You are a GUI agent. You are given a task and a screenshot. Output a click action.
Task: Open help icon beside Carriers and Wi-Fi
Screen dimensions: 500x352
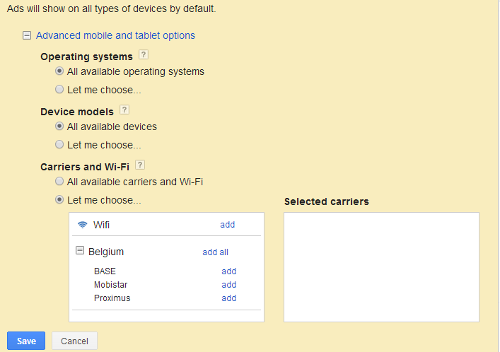tap(140, 165)
